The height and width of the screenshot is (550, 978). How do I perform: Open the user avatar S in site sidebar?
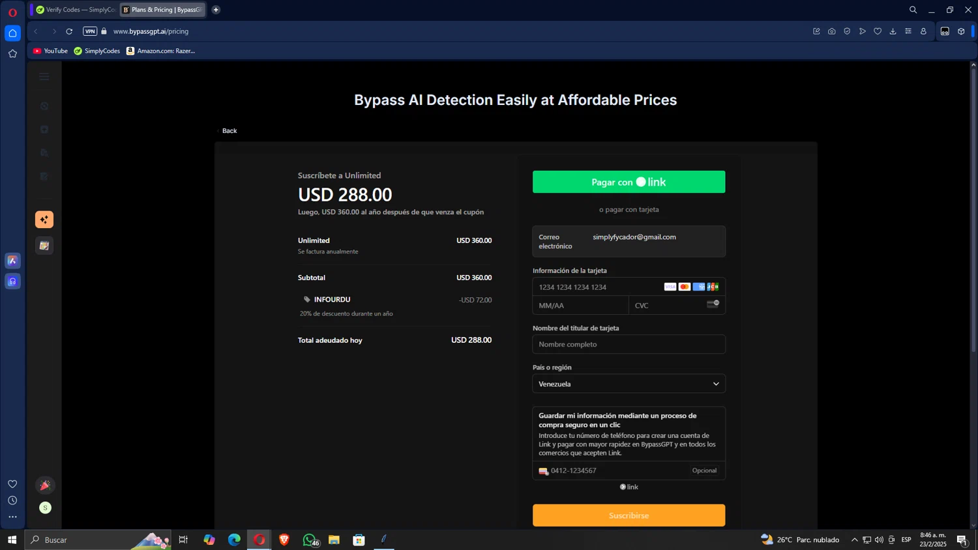coord(45,508)
